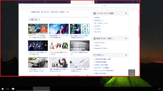
Task: Open はじめての投資信託 article caption
Action: click(x=79, y=70)
